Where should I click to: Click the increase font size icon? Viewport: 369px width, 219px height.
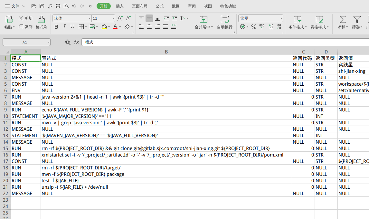tap(120, 18)
